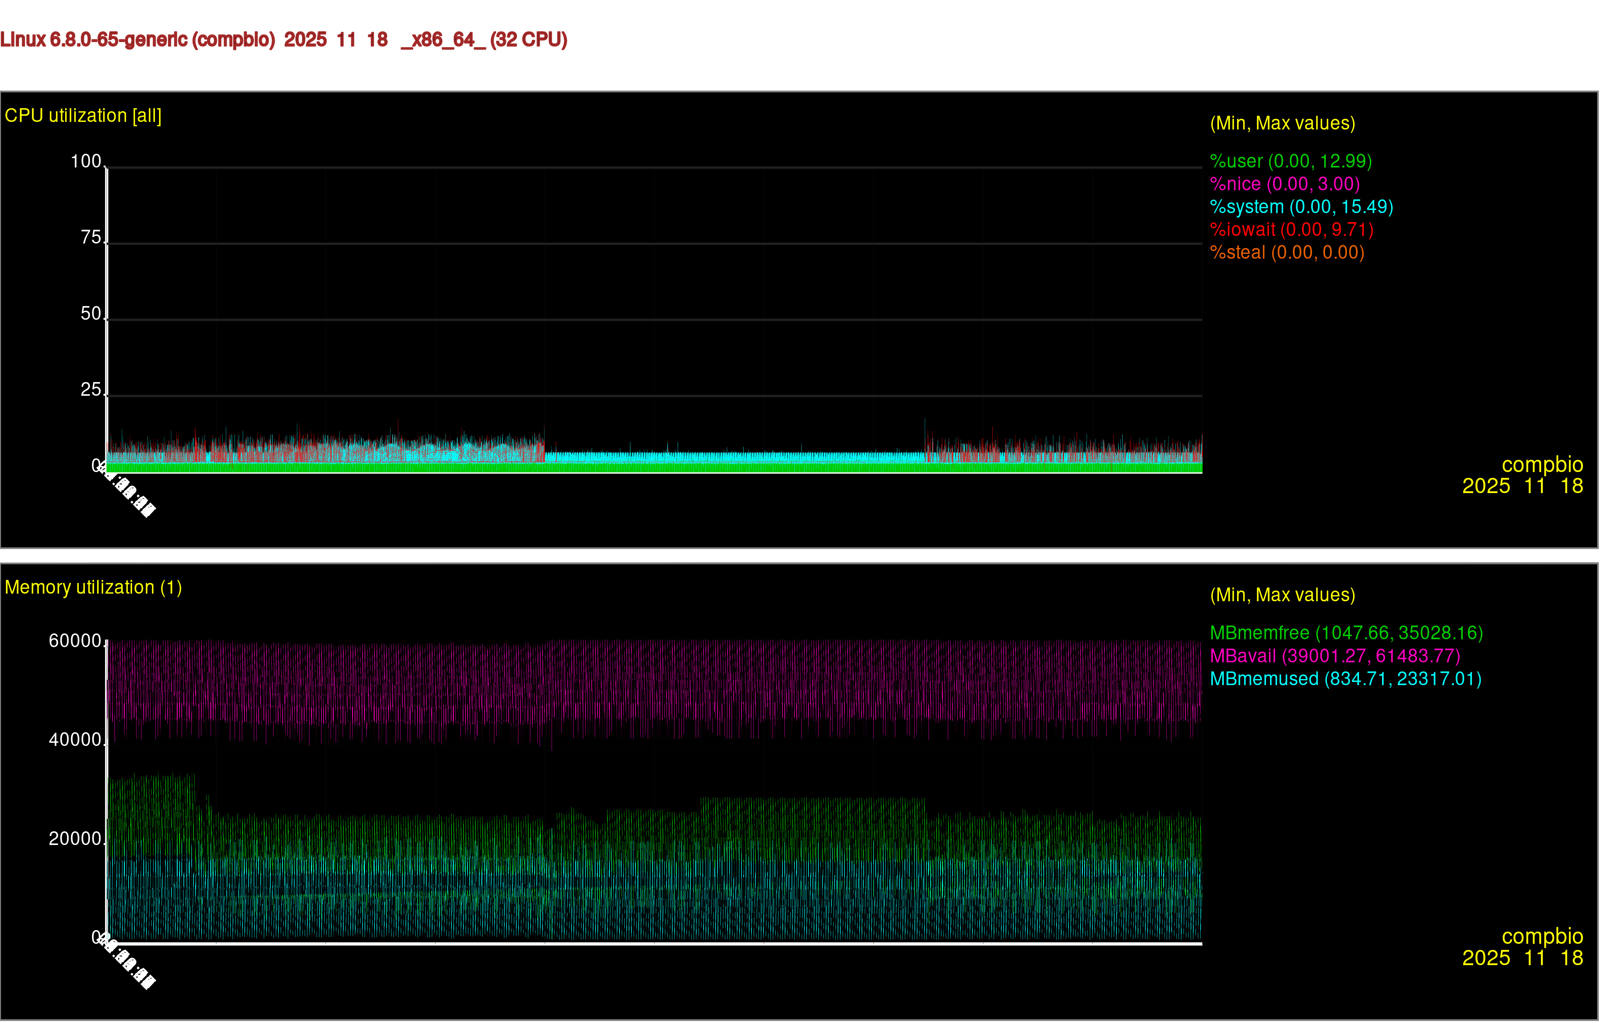1607x1023 pixels.
Task: Select the MBmemused legend entry
Action: click(x=1345, y=678)
